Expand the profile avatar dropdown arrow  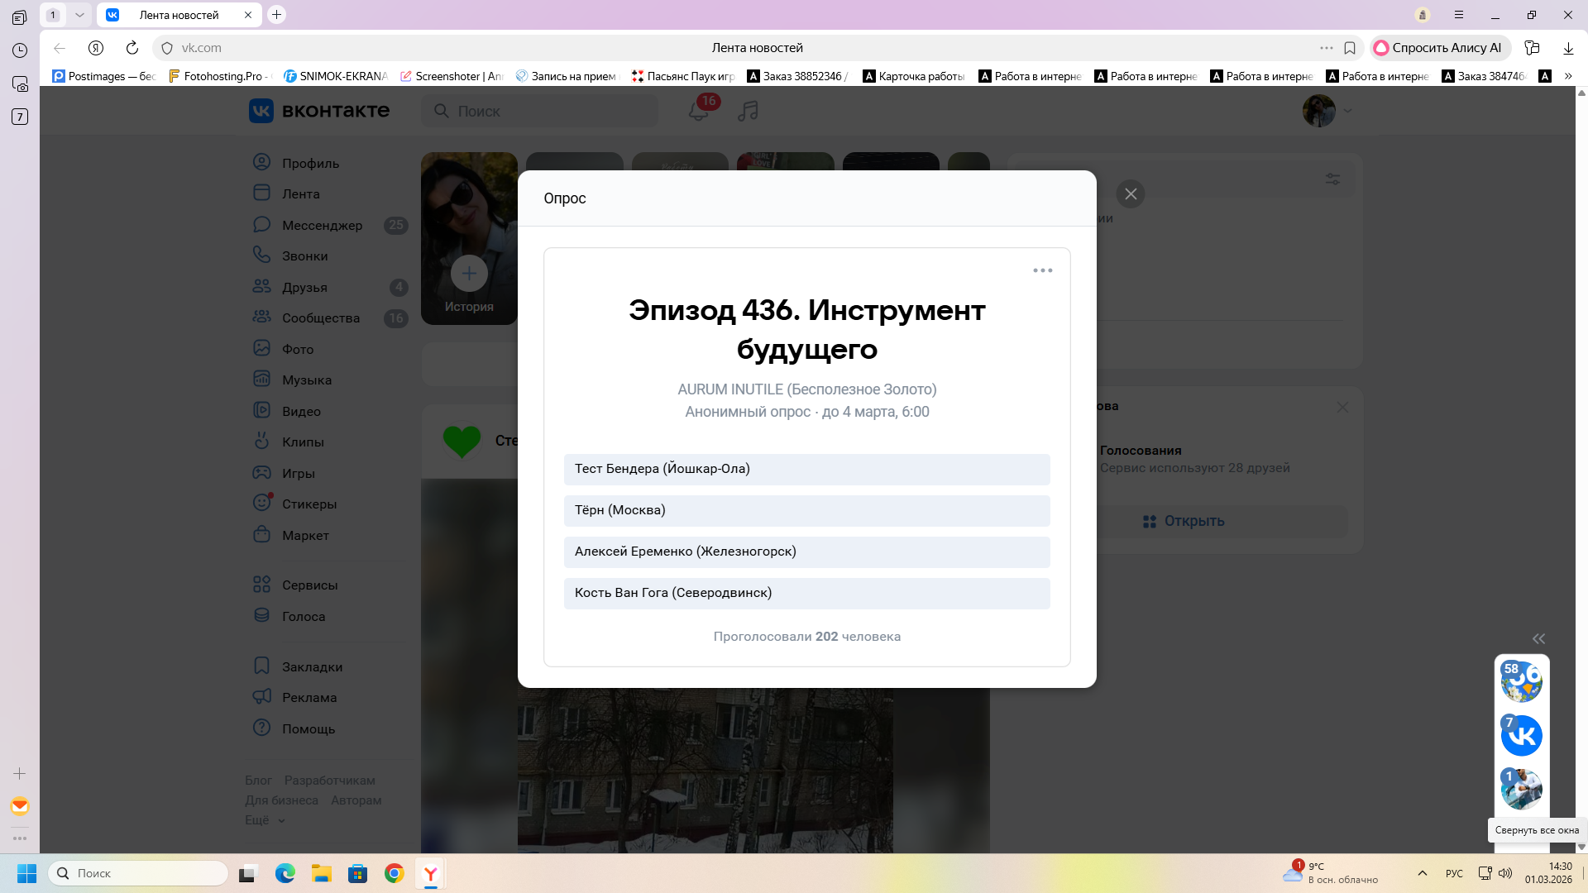(1347, 111)
